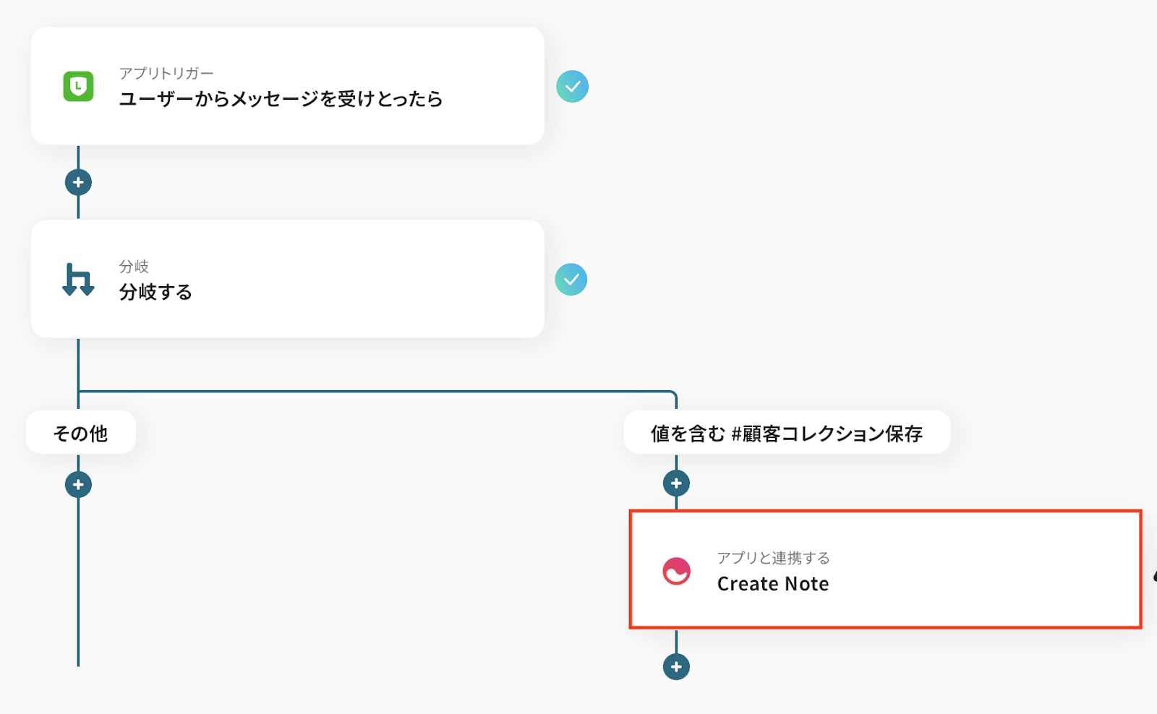
Task: Open the 分岐する step title
Action: pos(155,292)
